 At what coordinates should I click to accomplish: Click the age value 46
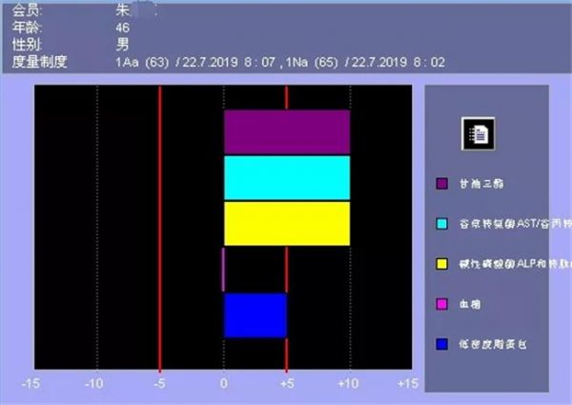click(x=122, y=29)
